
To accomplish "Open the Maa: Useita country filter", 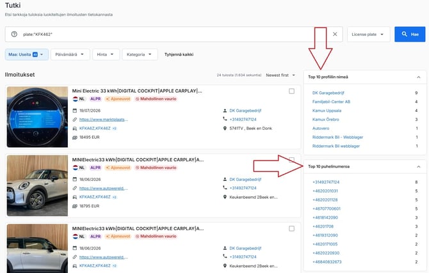I will (26, 54).
